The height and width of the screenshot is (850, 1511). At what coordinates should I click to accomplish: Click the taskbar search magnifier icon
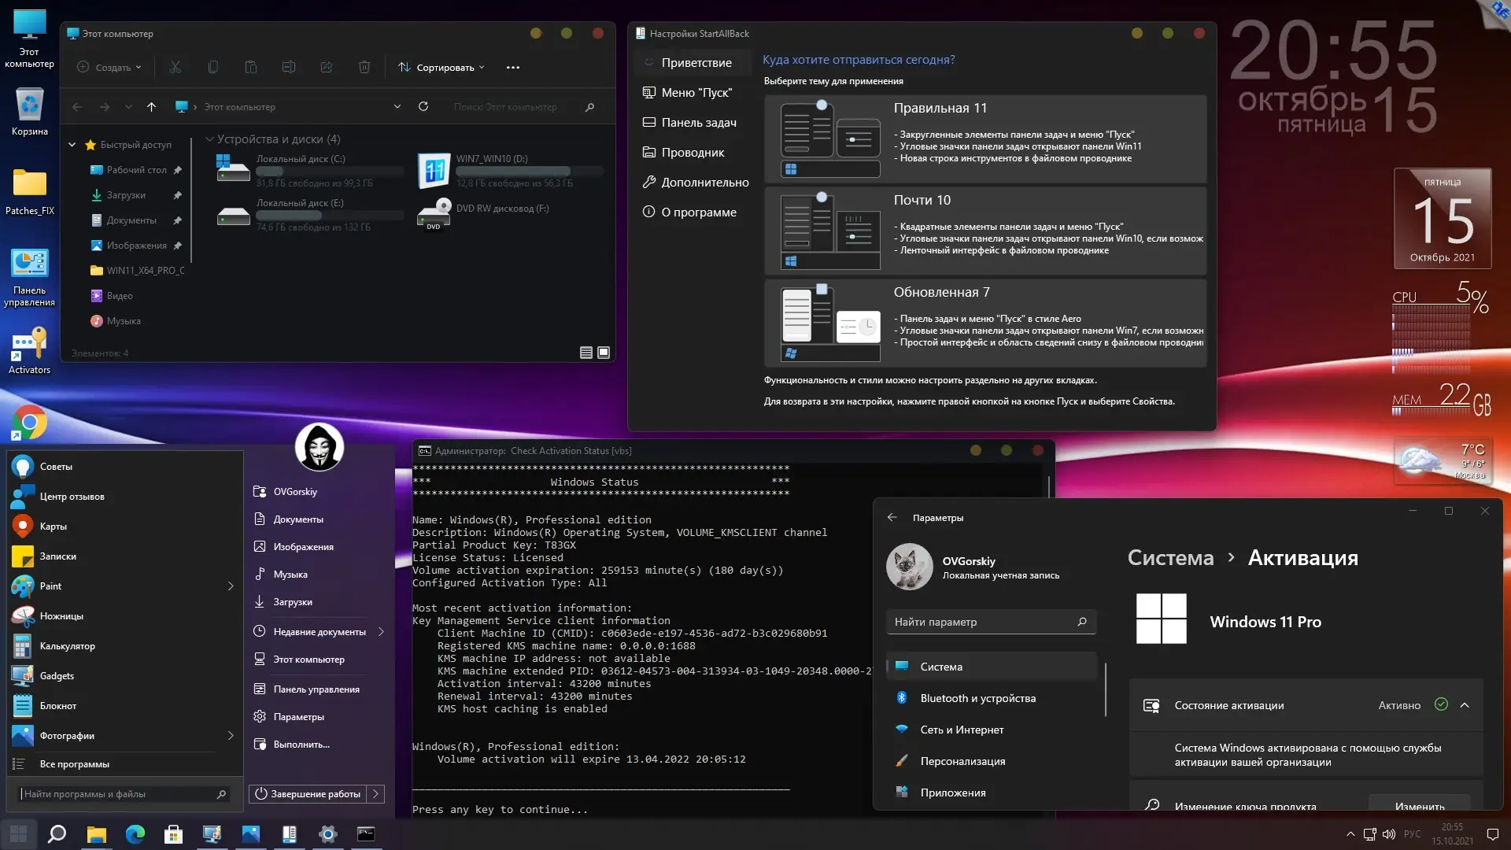(x=57, y=834)
